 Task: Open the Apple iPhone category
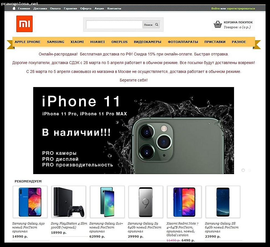point(28,42)
